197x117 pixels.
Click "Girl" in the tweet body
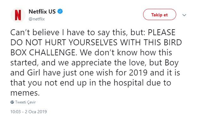pos(34,73)
